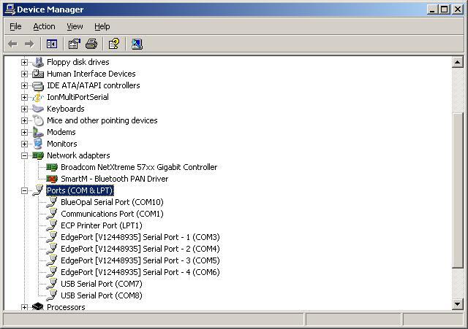Select EdgePort Serial Port - 4 (COM6)
Viewport: 468px width, 329px height.
pyautogui.click(x=140, y=272)
